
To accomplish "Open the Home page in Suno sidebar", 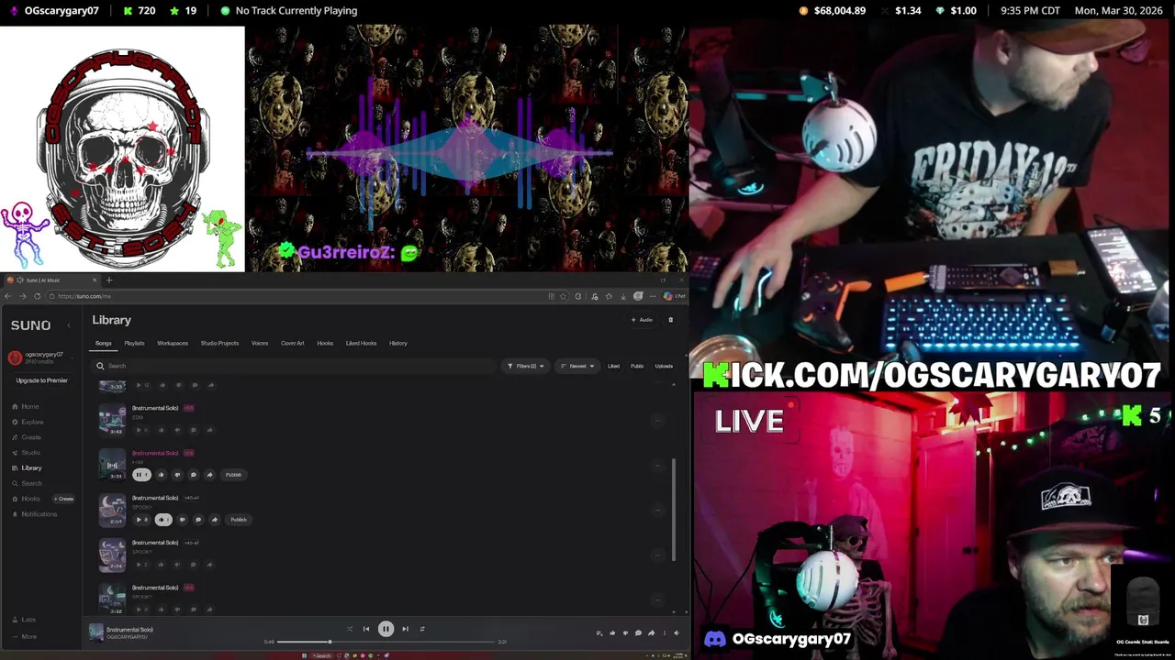I will click(x=26, y=406).
